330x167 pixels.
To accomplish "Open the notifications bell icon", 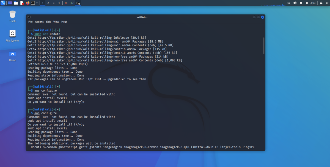I will (301, 3).
